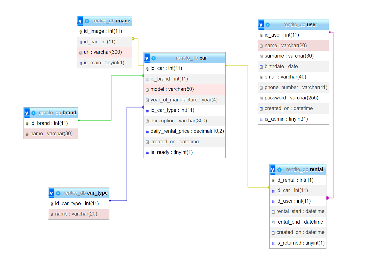Click the hash icon beside is_admin
The image size is (380, 266).
click(x=261, y=119)
